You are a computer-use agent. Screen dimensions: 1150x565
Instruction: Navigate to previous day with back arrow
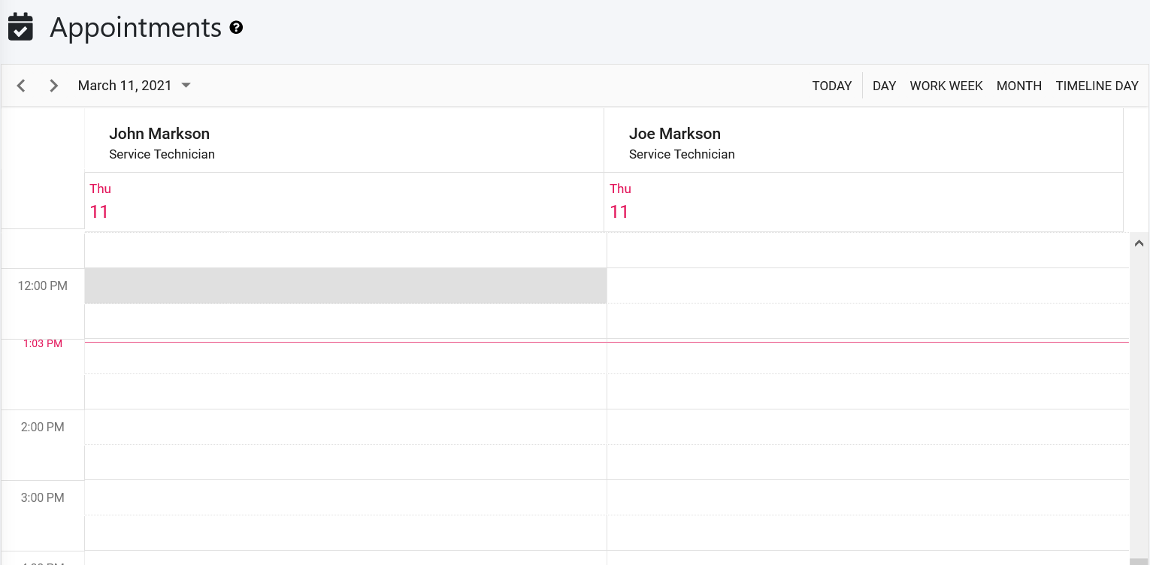pyautogui.click(x=21, y=85)
